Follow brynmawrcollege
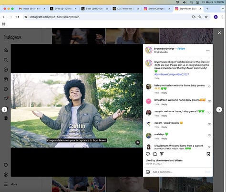Screen dimensions: 226x192 tap(181, 49)
